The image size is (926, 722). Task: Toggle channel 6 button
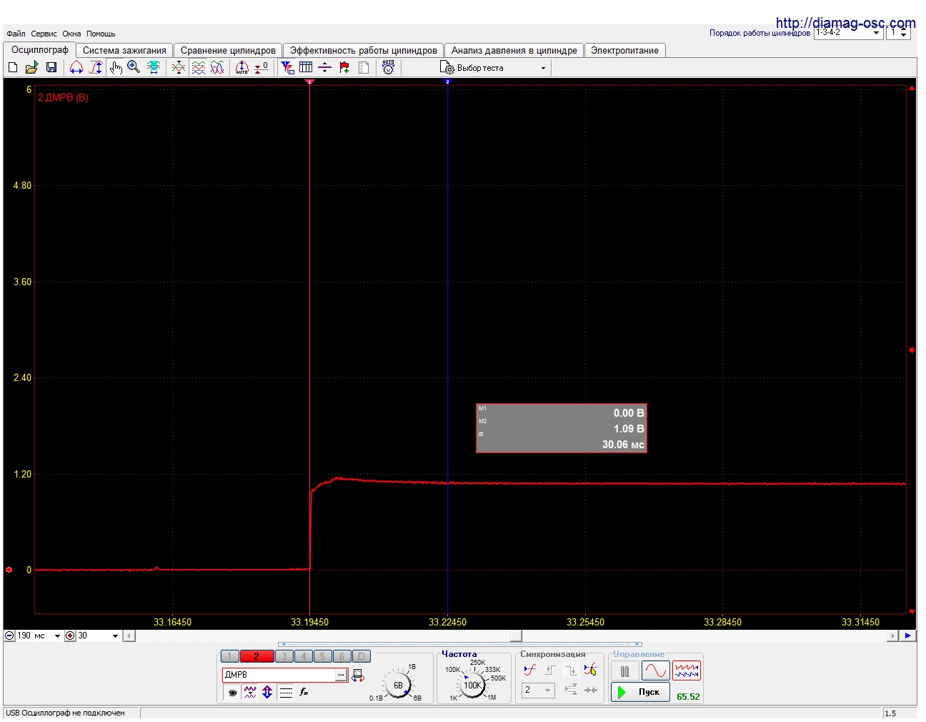tap(342, 656)
